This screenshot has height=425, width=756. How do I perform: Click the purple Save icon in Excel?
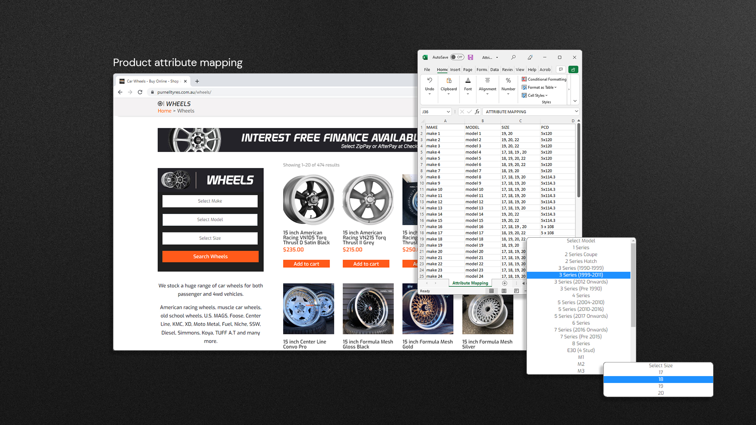471,57
